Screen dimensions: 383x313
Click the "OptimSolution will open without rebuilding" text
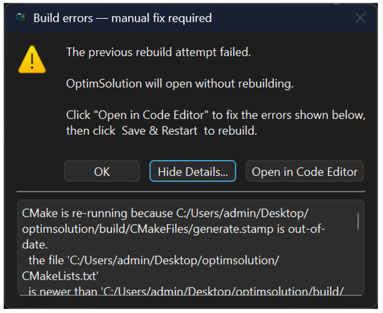tap(180, 84)
